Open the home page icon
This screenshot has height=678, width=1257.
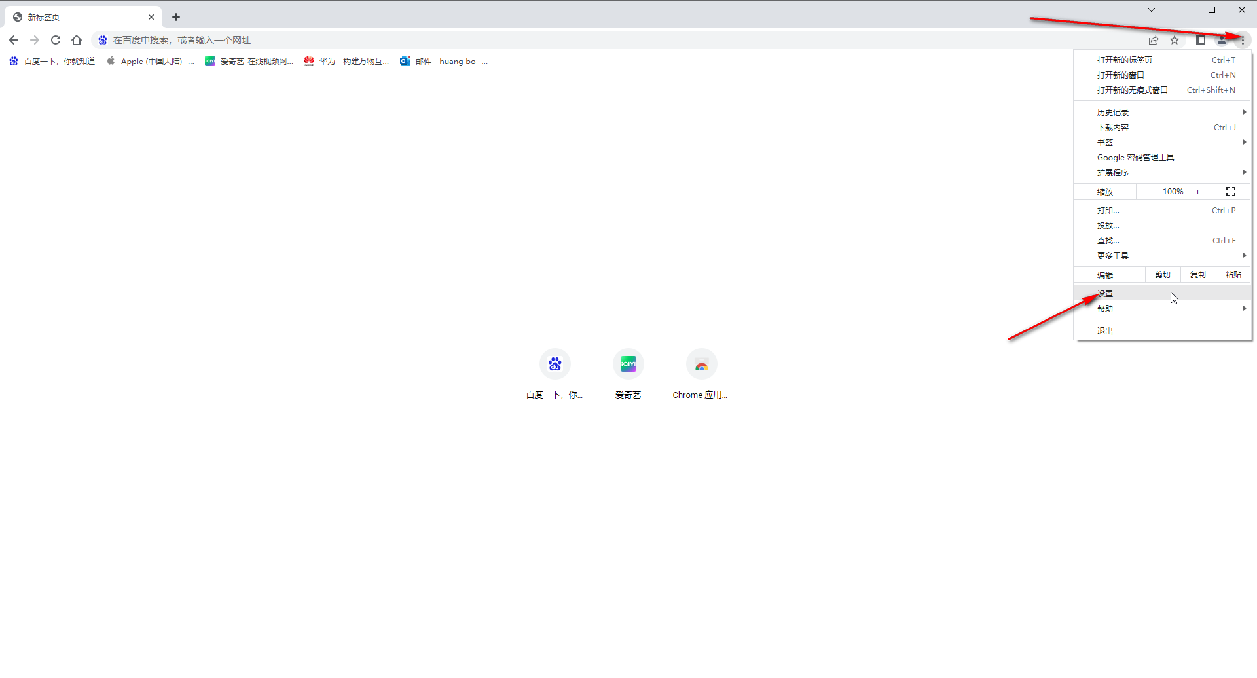pos(77,40)
